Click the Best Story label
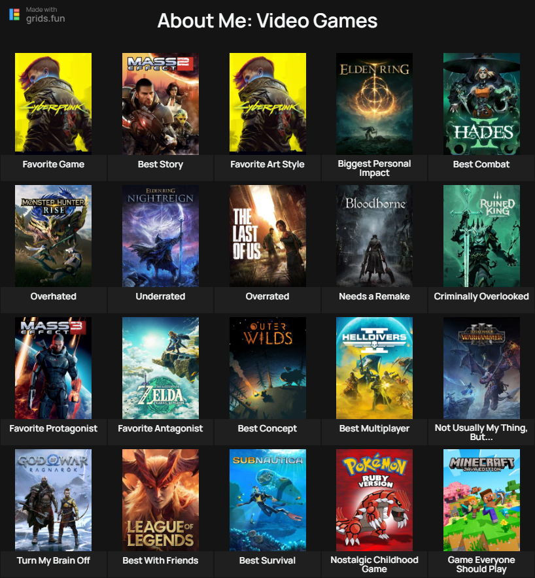535x578 pixels. pos(160,164)
